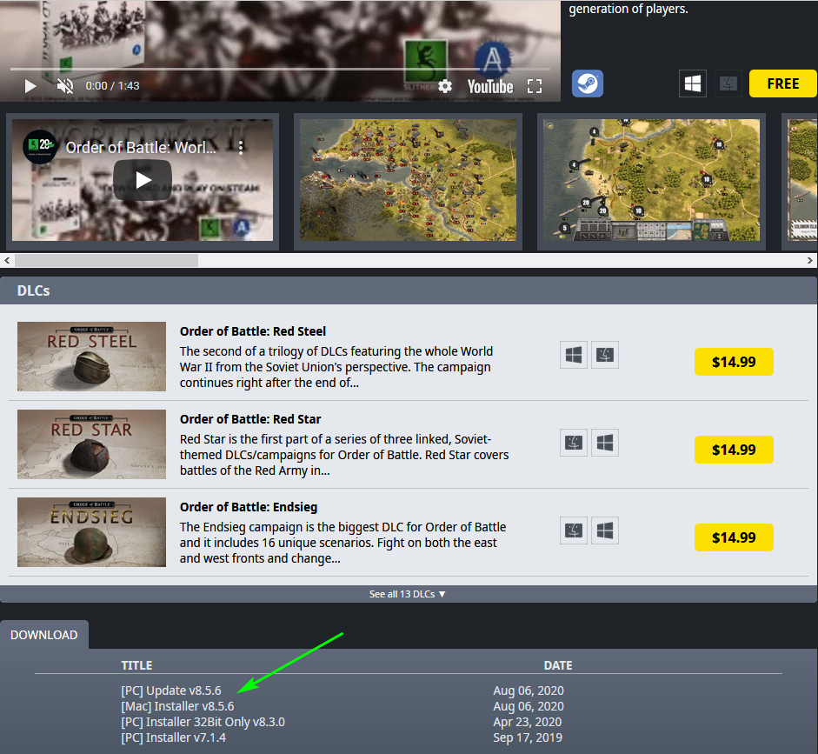
Task: Select Windows platform icon beside FREE
Action: tap(693, 83)
